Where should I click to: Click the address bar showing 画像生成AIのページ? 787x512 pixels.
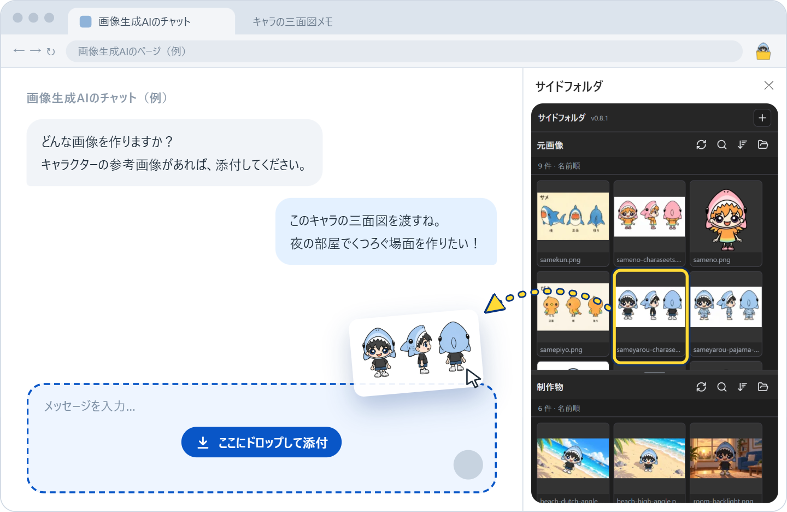click(x=404, y=51)
